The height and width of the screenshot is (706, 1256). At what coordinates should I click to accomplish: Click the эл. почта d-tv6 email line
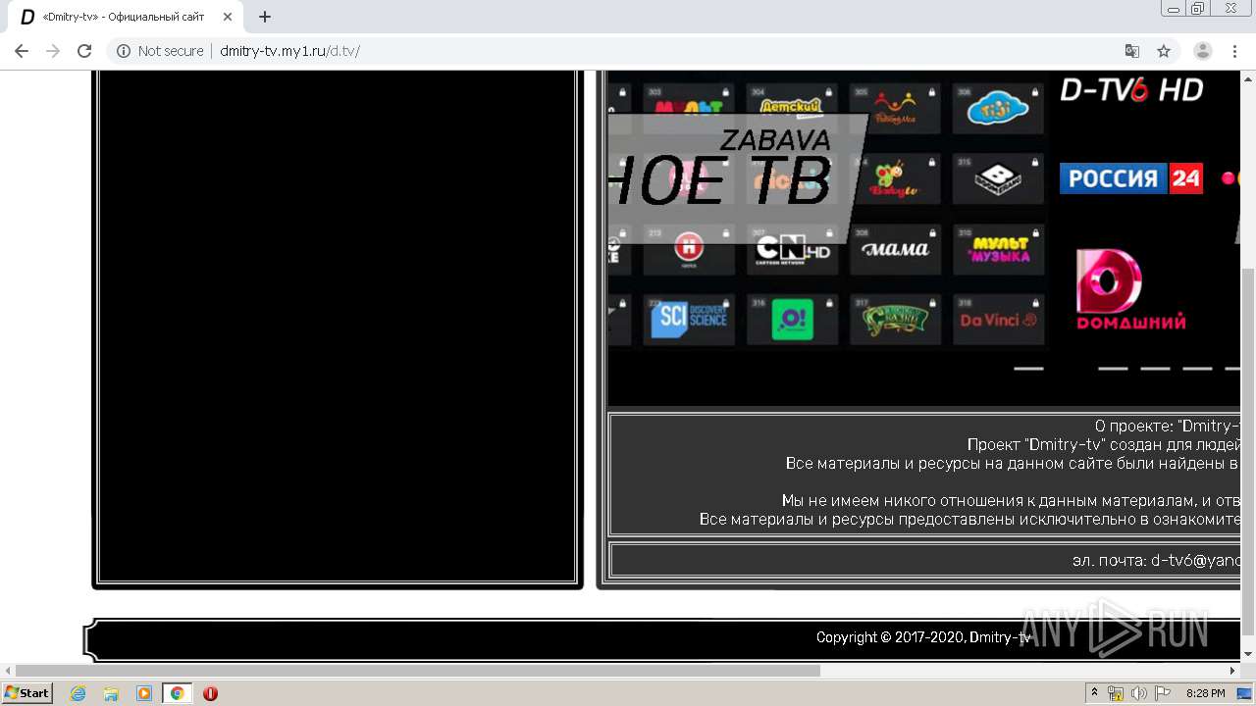1157,560
